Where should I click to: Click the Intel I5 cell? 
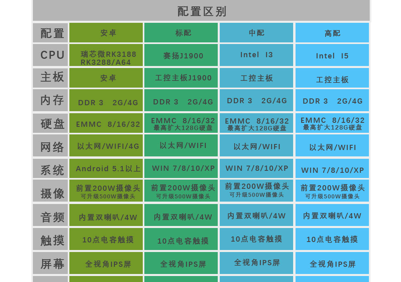[x=332, y=55]
